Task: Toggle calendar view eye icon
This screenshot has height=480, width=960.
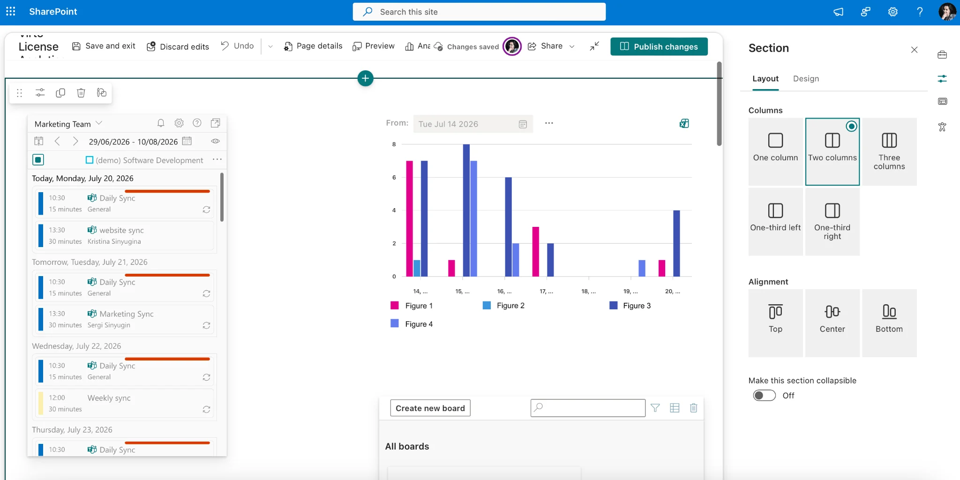Action: 216,141
